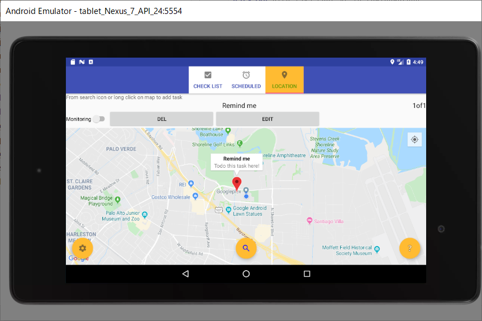Click the Android Emulator window title
The width and height of the screenshot is (482, 321).
[94, 11]
